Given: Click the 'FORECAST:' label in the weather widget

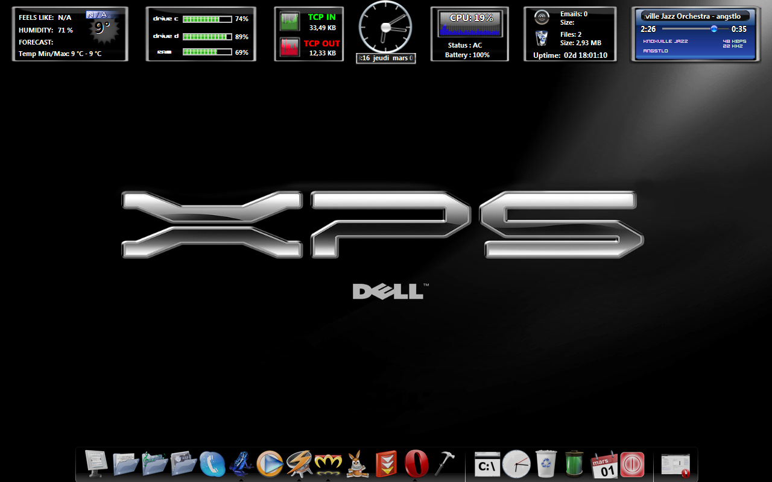Looking at the screenshot, I should click(x=36, y=42).
